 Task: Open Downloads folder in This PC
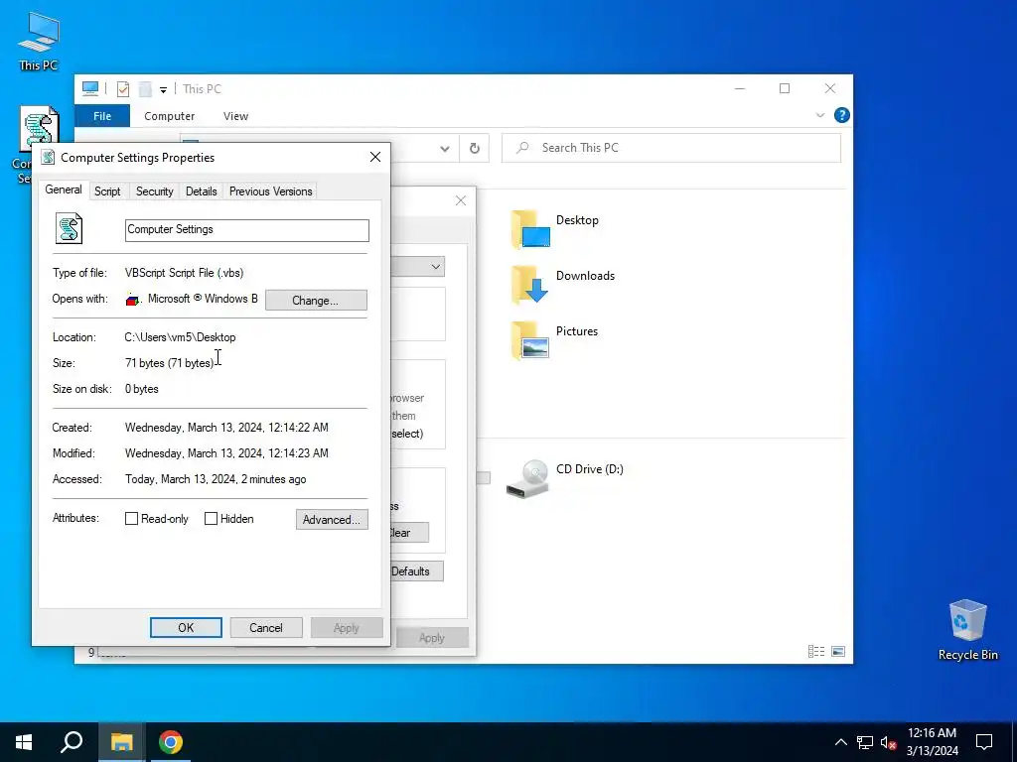pyautogui.click(x=562, y=285)
